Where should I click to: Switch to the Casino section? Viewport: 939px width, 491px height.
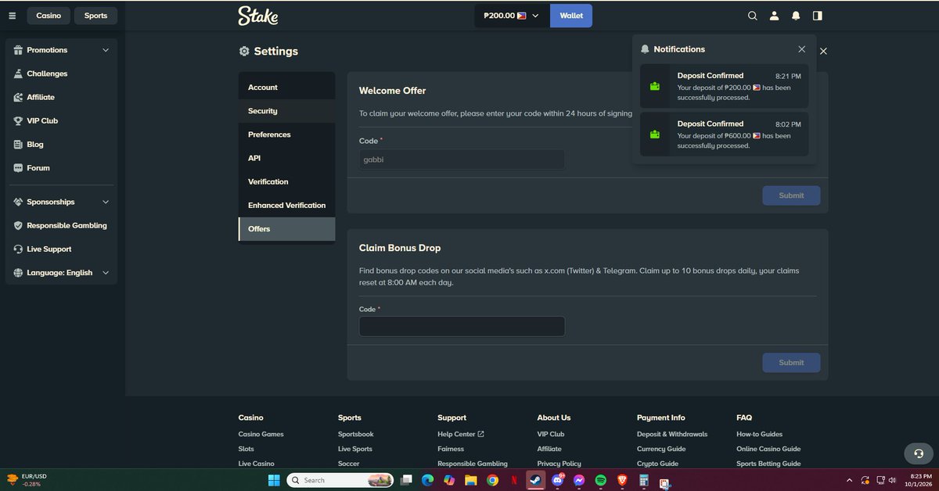49,16
